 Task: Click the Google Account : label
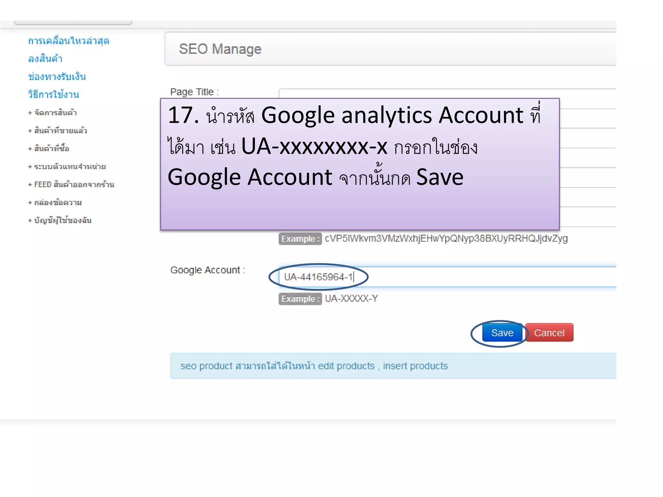208,270
